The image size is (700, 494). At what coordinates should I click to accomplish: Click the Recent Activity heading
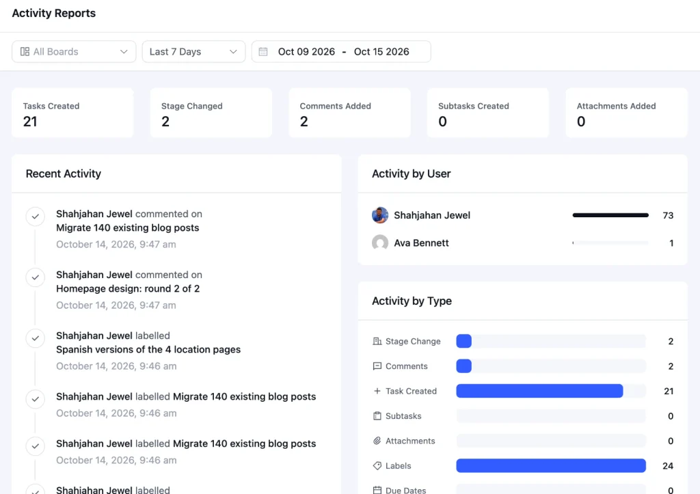coord(64,174)
